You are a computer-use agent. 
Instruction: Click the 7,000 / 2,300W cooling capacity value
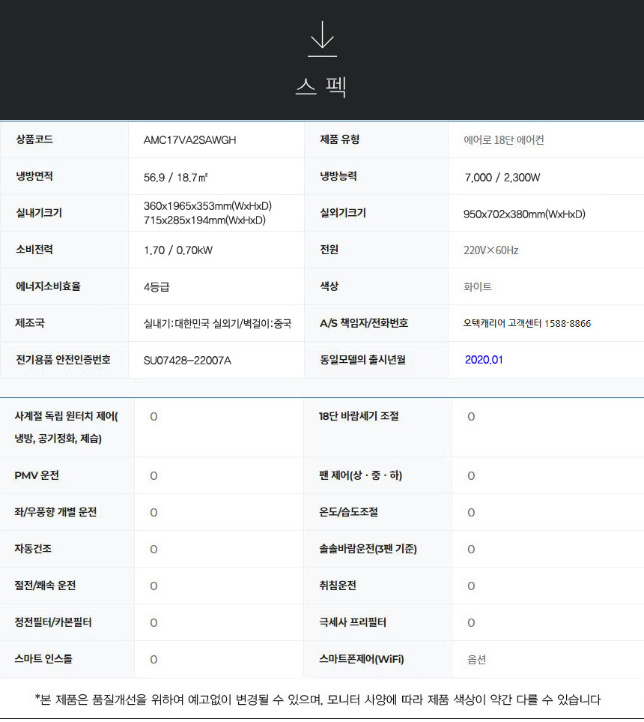(502, 178)
